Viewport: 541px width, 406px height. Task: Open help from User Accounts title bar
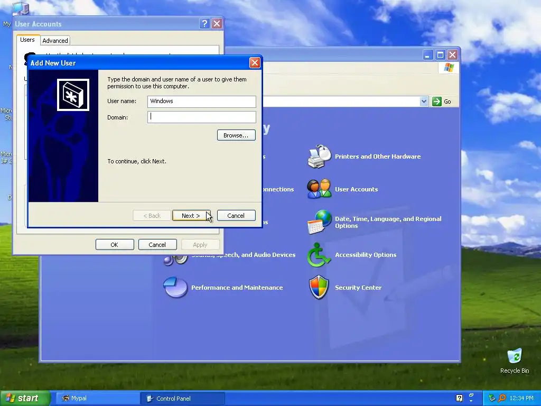point(204,23)
